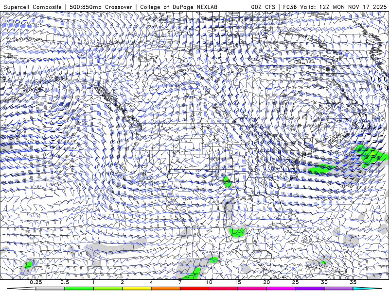Image resolution: width=389 pixels, height=291 pixels.
Task: Click the "500:850mb Crossover" header label
Action: pyautogui.click(x=101, y=7)
